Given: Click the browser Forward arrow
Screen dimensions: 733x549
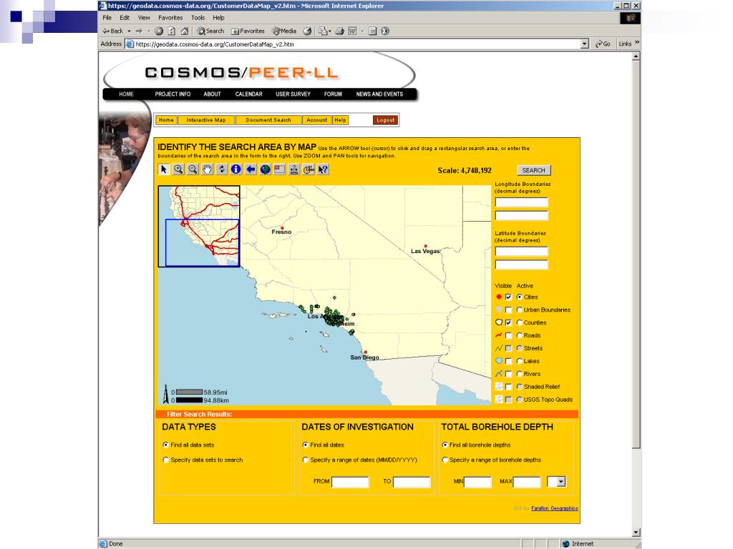Looking at the screenshot, I should [x=139, y=31].
